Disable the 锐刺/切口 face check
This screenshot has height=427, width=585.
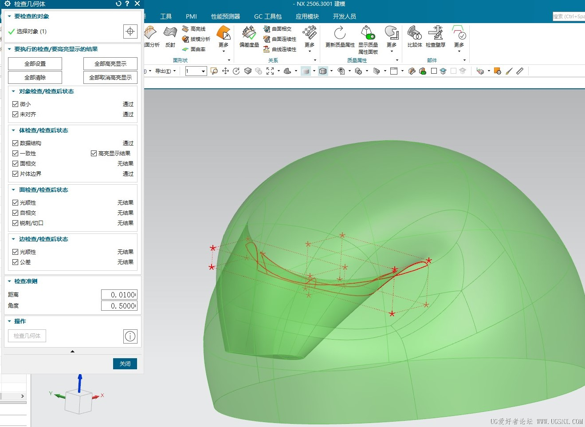click(16, 223)
